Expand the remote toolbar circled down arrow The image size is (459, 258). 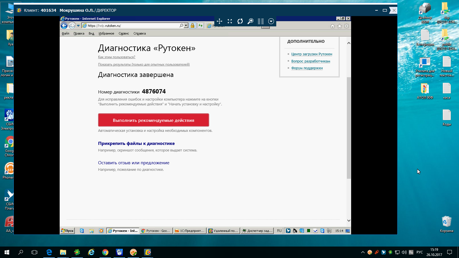click(271, 21)
